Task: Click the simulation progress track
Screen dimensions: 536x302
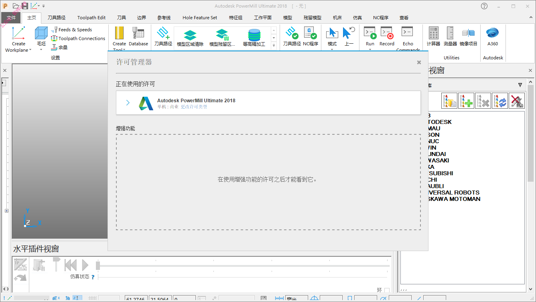Action: coord(245,266)
